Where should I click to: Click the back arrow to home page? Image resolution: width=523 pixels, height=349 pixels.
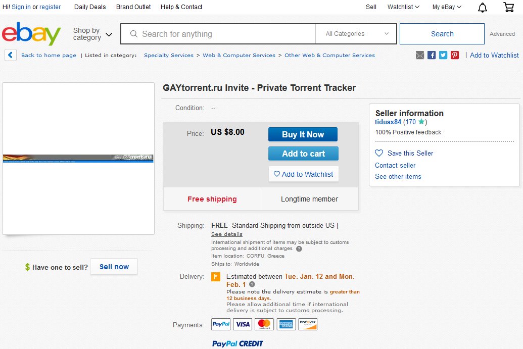tap(10, 55)
